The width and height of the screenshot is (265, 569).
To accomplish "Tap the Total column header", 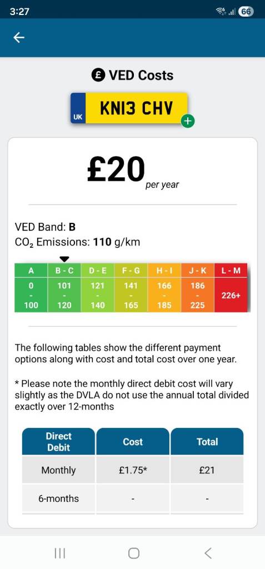I will (207, 442).
